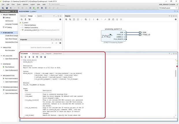Collapse the PROJECT MANAGER section
This screenshot has height=124, width=179.
point(1,14)
